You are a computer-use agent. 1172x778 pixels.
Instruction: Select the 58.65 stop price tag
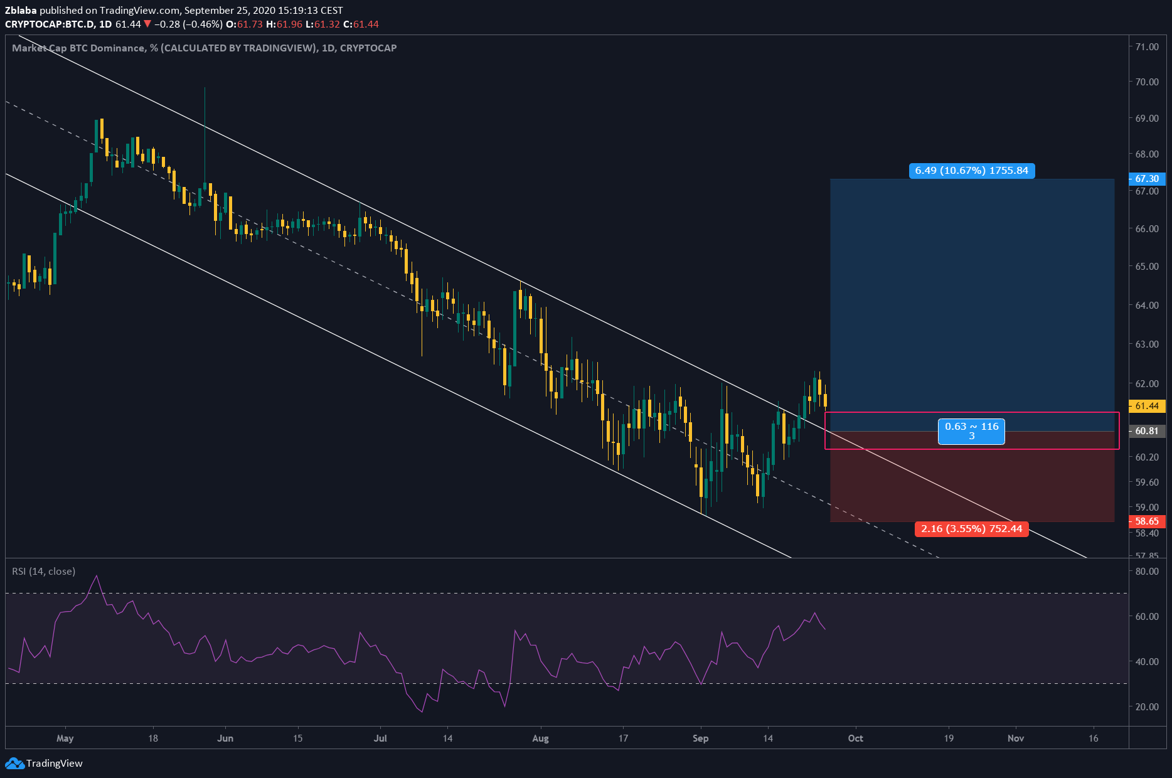1147,521
